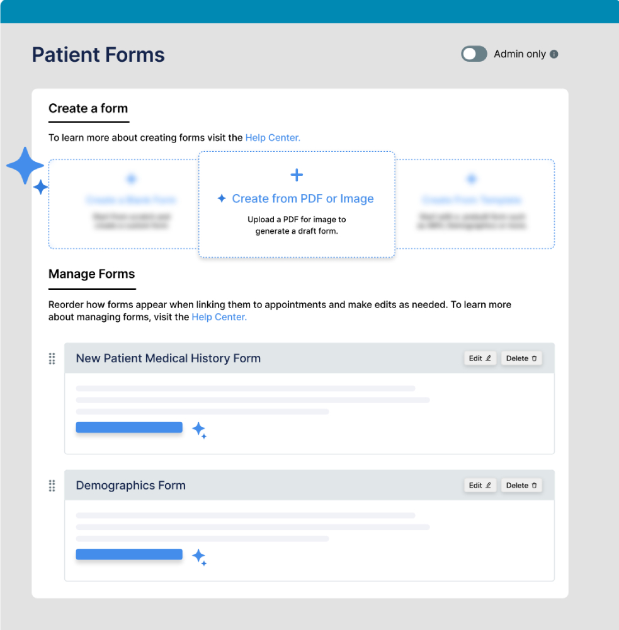Image resolution: width=619 pixels, height=630 pixels.
Task: Click the plus icon above Create from PDF
Action: pyautogui.click(x=297, y=175)
